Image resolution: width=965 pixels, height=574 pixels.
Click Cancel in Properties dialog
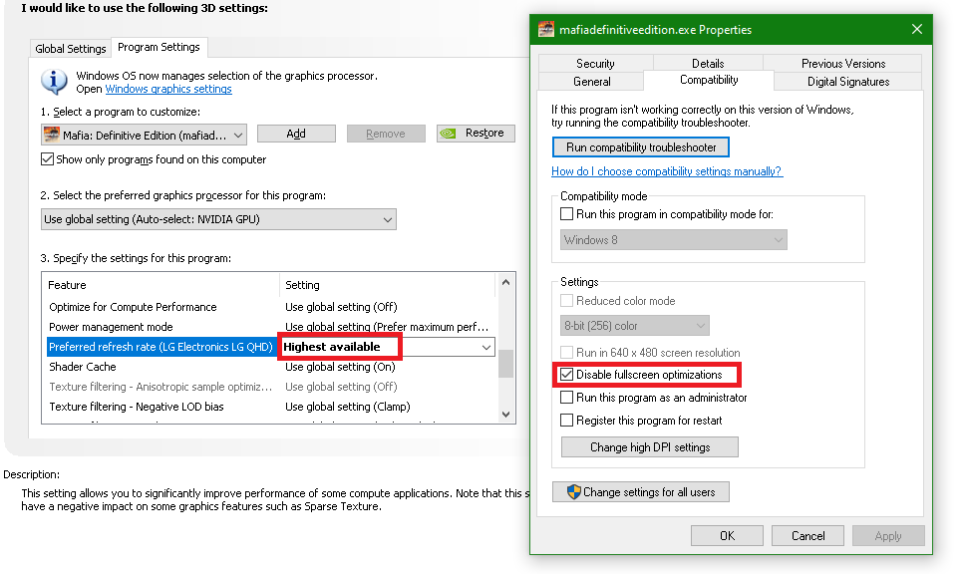tap(807, 536)
